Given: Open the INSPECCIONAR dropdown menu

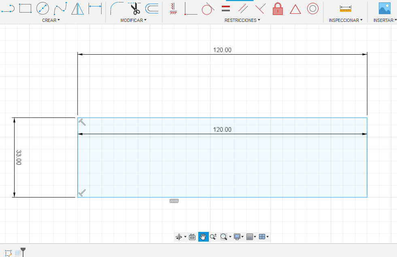Looking at the screenshot, I should 346,20.
